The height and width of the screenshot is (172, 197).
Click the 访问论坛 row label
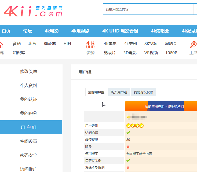point(92,133)
